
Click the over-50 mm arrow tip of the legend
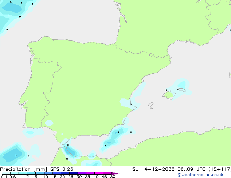115,173
